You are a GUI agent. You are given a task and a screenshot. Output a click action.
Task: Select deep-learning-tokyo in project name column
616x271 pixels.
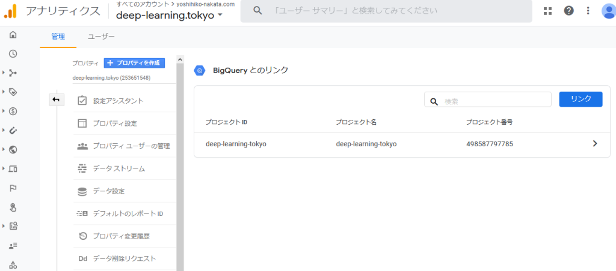(x=366, y=144)
